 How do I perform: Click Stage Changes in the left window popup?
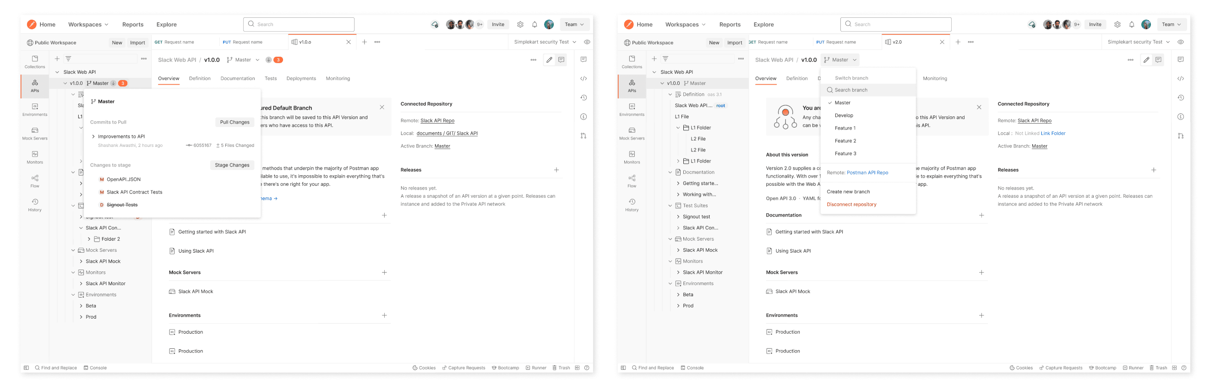tap(232, 165)
